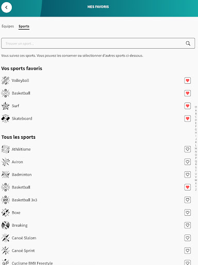Select the Athlétisme sport icon
Image resolution: width=198 pixels, height=265 pixels.
pyautogui.click(x=6, y=149)
